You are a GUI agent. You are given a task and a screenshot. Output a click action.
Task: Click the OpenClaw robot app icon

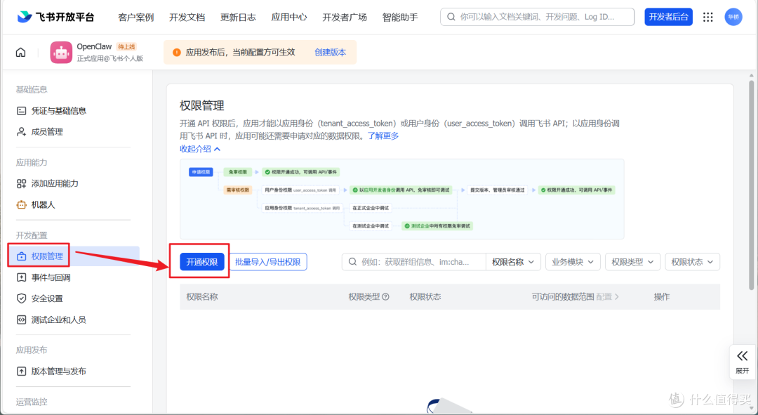point(61,52)
